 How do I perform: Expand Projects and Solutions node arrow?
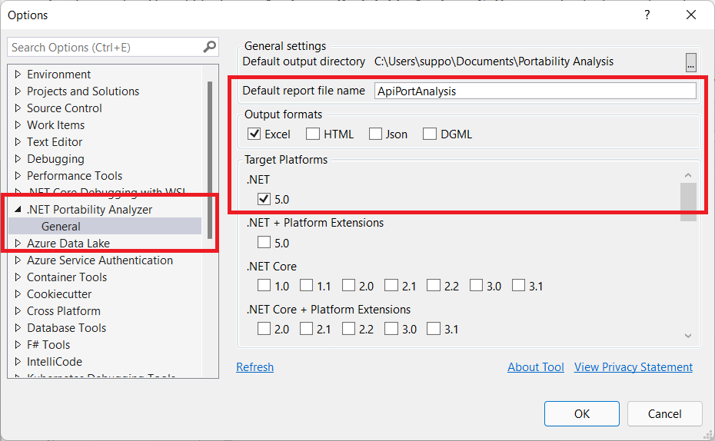[18, 91]
